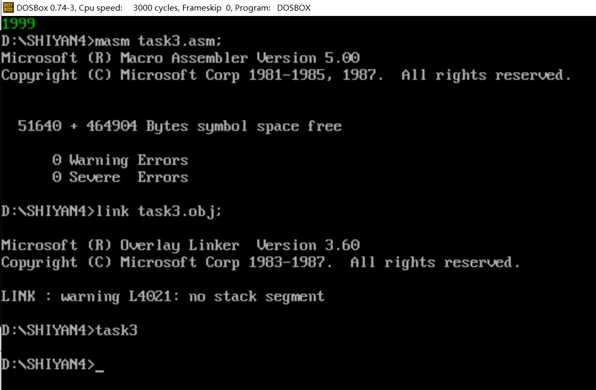Screen dimensions: 596x390
Task: Click the final D:\SHIYAN4> prompt
Action: 47,364
